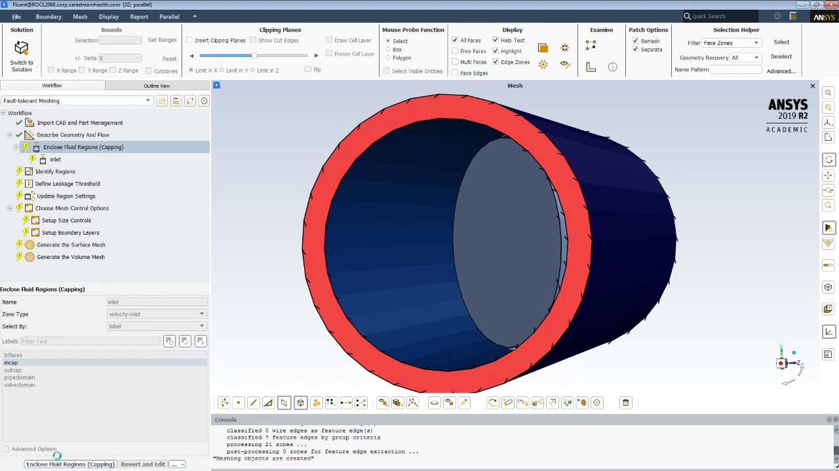Collapse the Workflow tree root

(x=3, y=113)
